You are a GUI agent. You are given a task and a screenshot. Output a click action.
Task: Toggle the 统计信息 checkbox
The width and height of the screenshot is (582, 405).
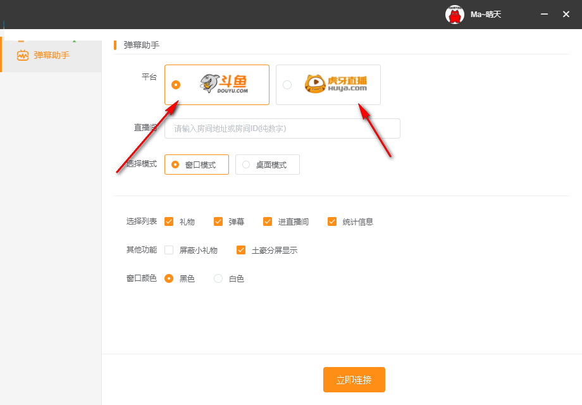pos(332,221)
